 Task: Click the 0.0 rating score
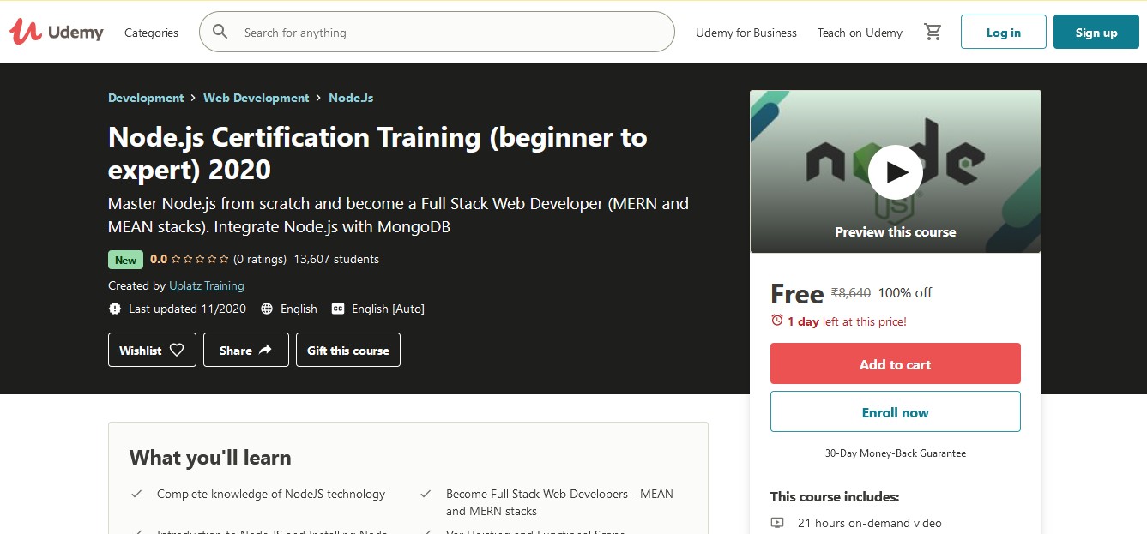pos(159,259)
